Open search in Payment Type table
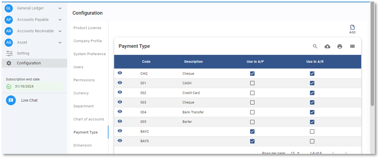Viewport: 380px width, 159px height. tap(315, 46)
